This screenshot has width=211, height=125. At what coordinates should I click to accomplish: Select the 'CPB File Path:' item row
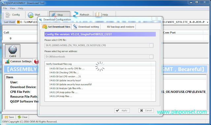point(20,92)
